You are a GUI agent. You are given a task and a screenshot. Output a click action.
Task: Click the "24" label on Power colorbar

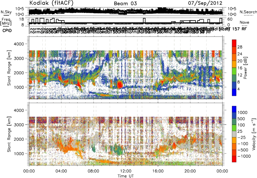(240, 54)
